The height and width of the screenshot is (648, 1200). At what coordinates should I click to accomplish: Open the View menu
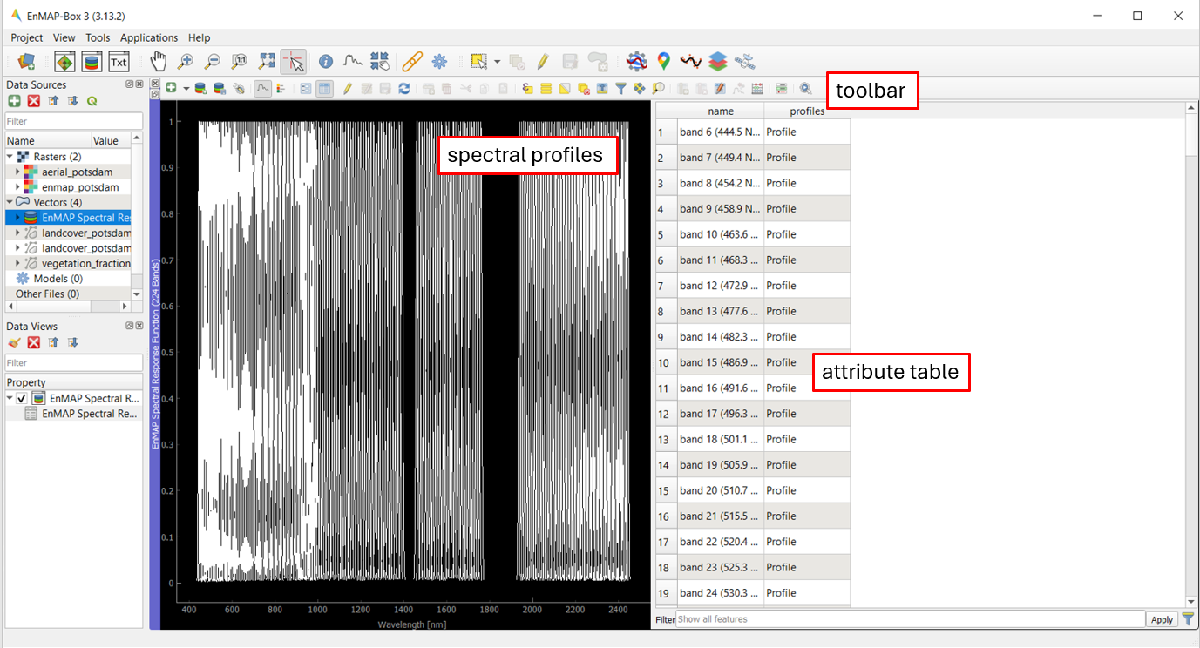(x=64, y=37)
